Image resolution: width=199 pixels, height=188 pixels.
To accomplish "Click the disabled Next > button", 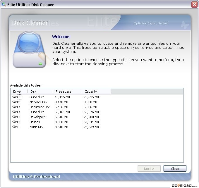I will point(149,169).
